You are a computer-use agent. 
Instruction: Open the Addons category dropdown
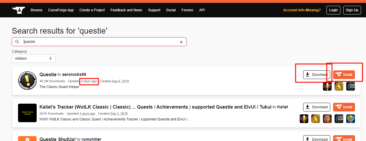[x=34, y=58]
